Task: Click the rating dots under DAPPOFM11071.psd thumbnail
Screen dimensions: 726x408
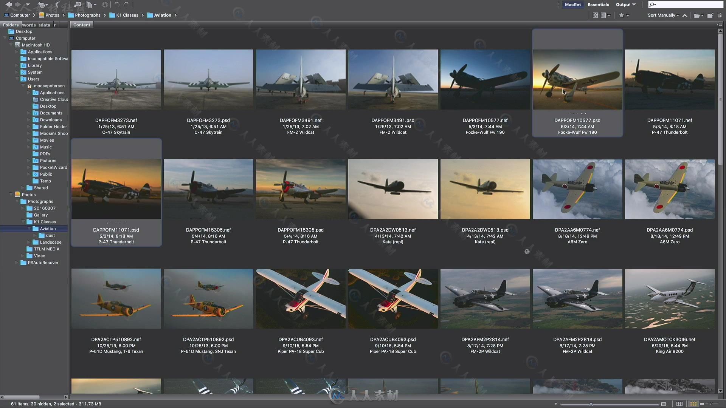Action: click(116, 223)
